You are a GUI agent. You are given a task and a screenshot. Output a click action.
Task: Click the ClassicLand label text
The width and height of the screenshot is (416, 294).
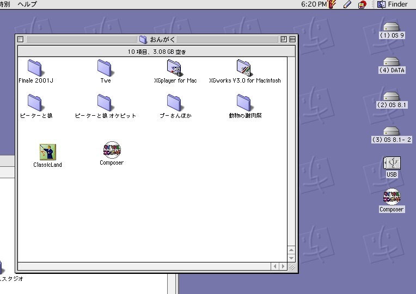point(48,165)
